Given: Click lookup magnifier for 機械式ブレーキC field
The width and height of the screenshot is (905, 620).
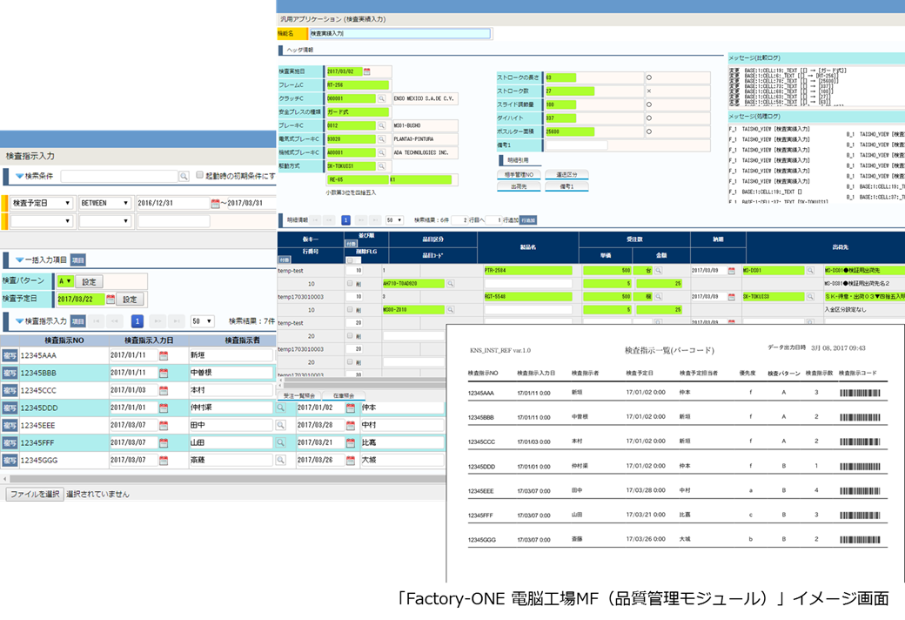Looking at the screenshot, I should (x=381, y=152).
